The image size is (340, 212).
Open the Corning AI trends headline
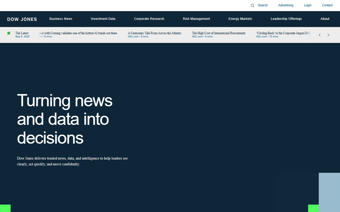78,33
